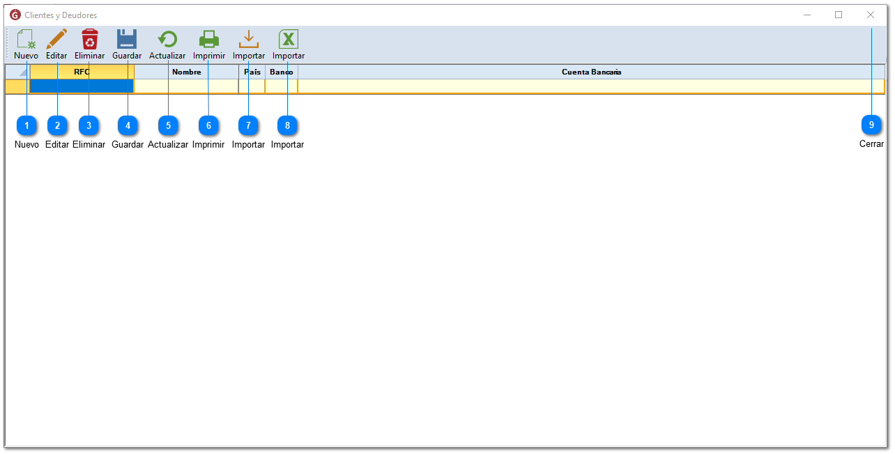Image resolution: width=895 pixels, height=454 pixels.
Task: Click the Nombre column header
Action: [x=186, y=72]
